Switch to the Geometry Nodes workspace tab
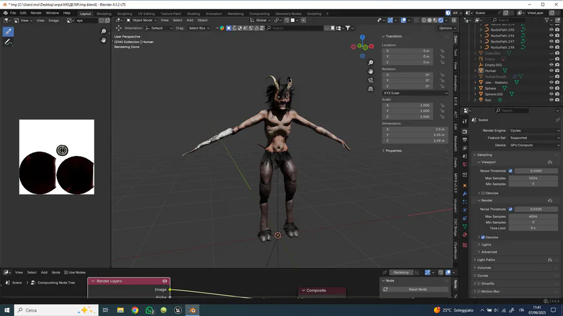563x316 pixels. (x=288, y=14)
